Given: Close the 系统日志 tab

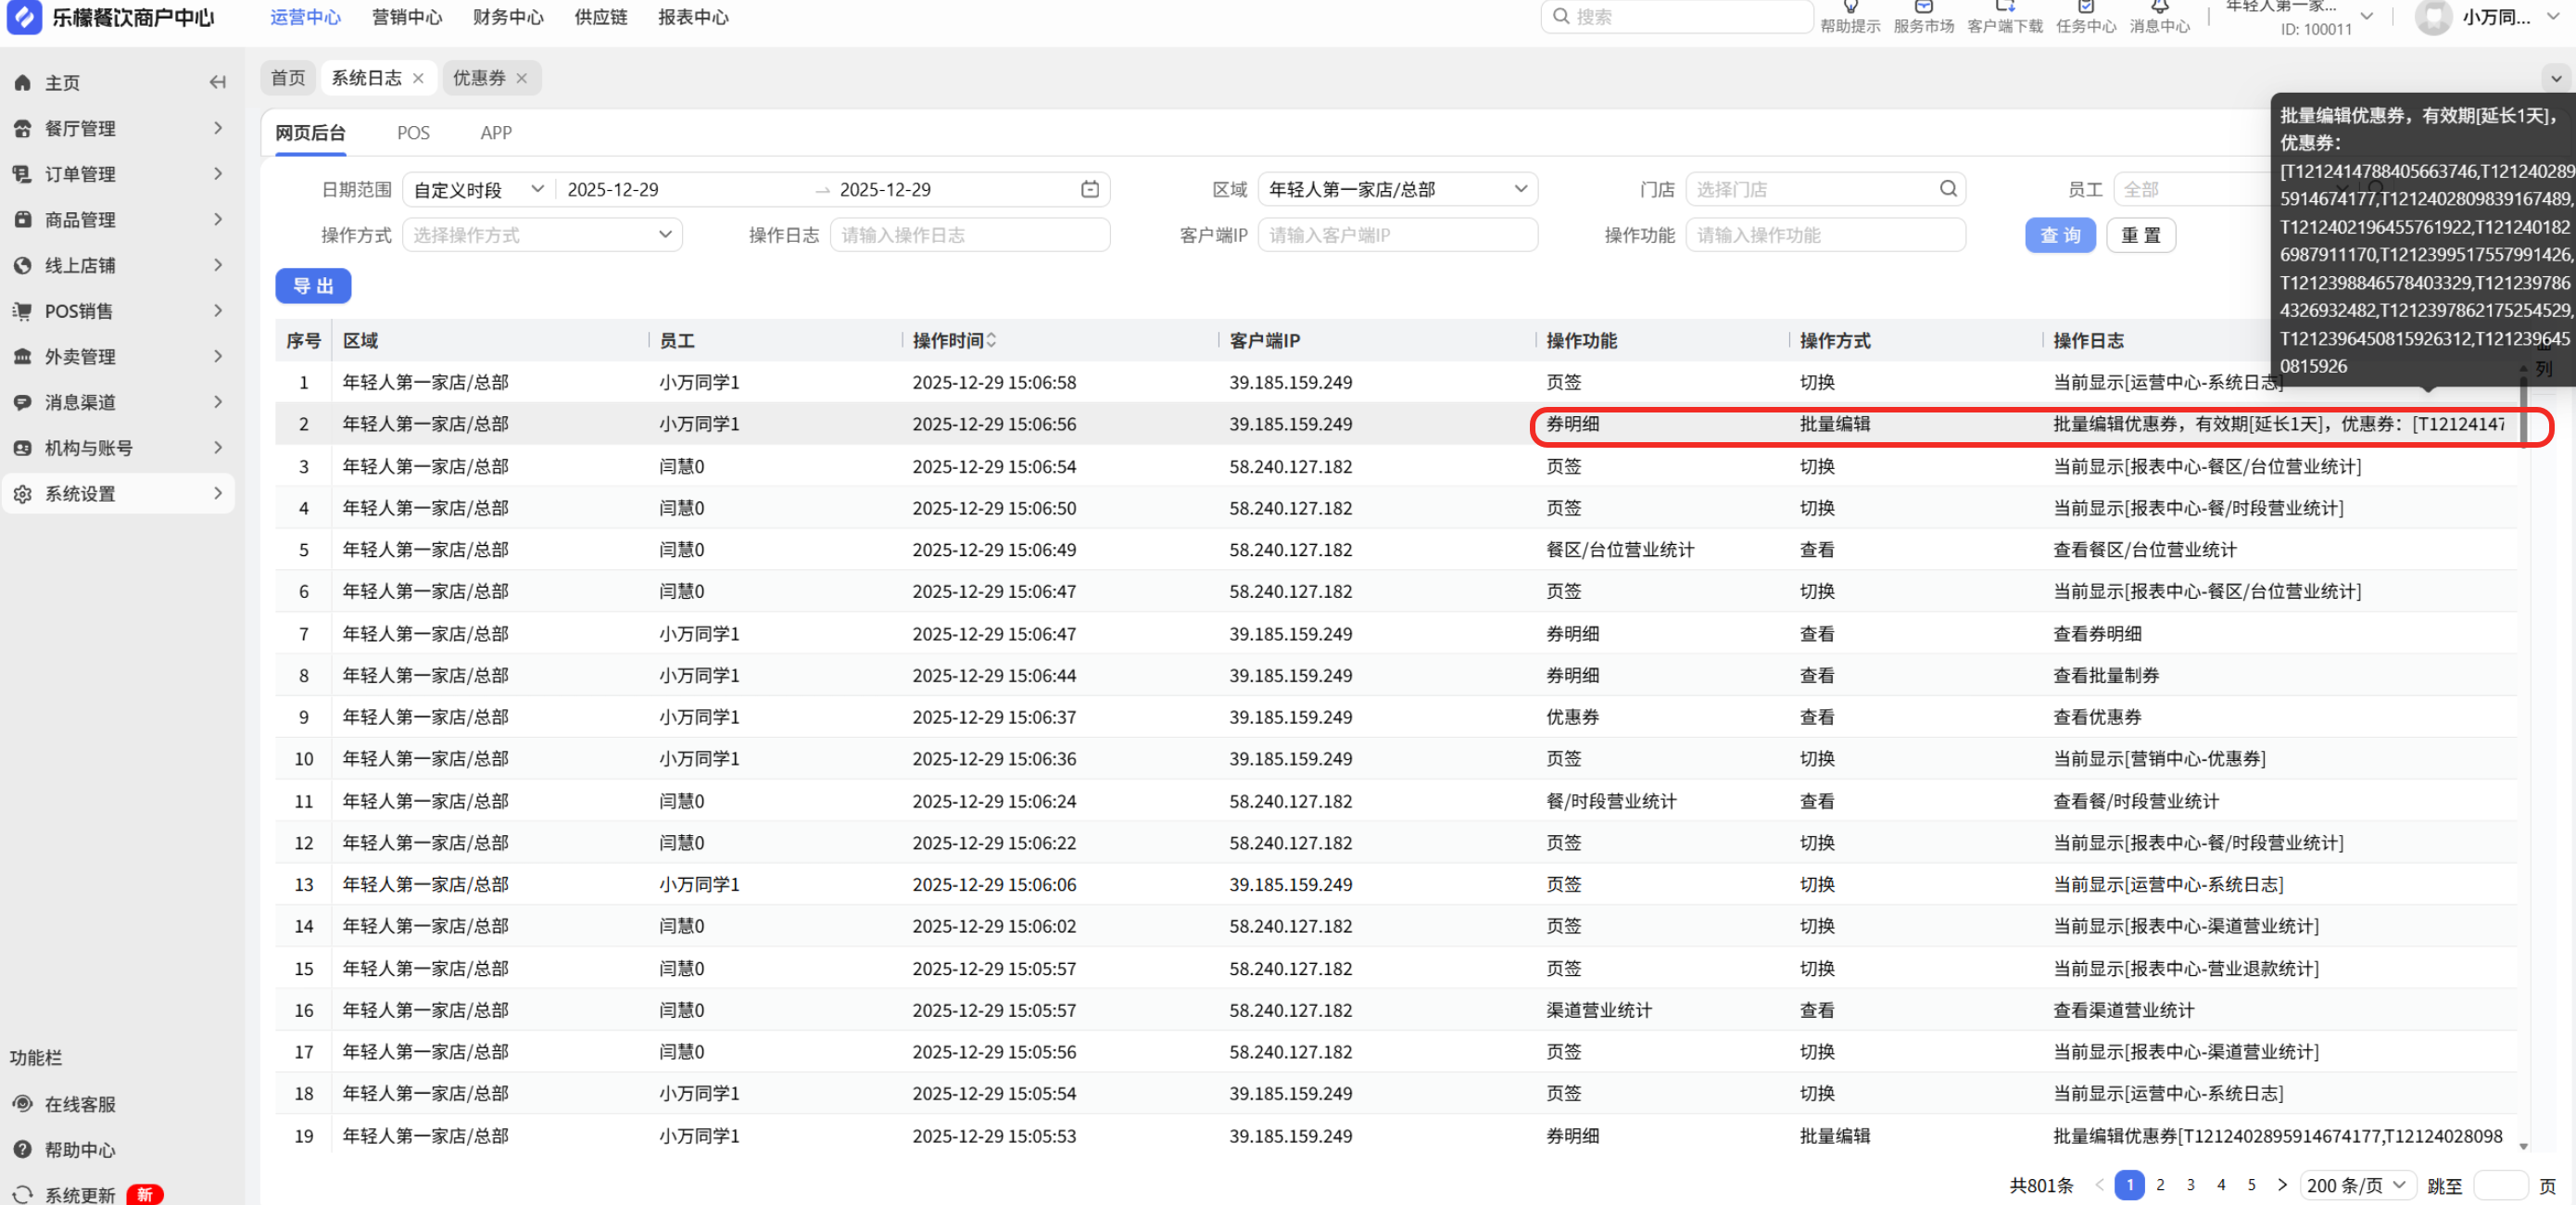Looking at the screenshot, I should tap(418, 78).
